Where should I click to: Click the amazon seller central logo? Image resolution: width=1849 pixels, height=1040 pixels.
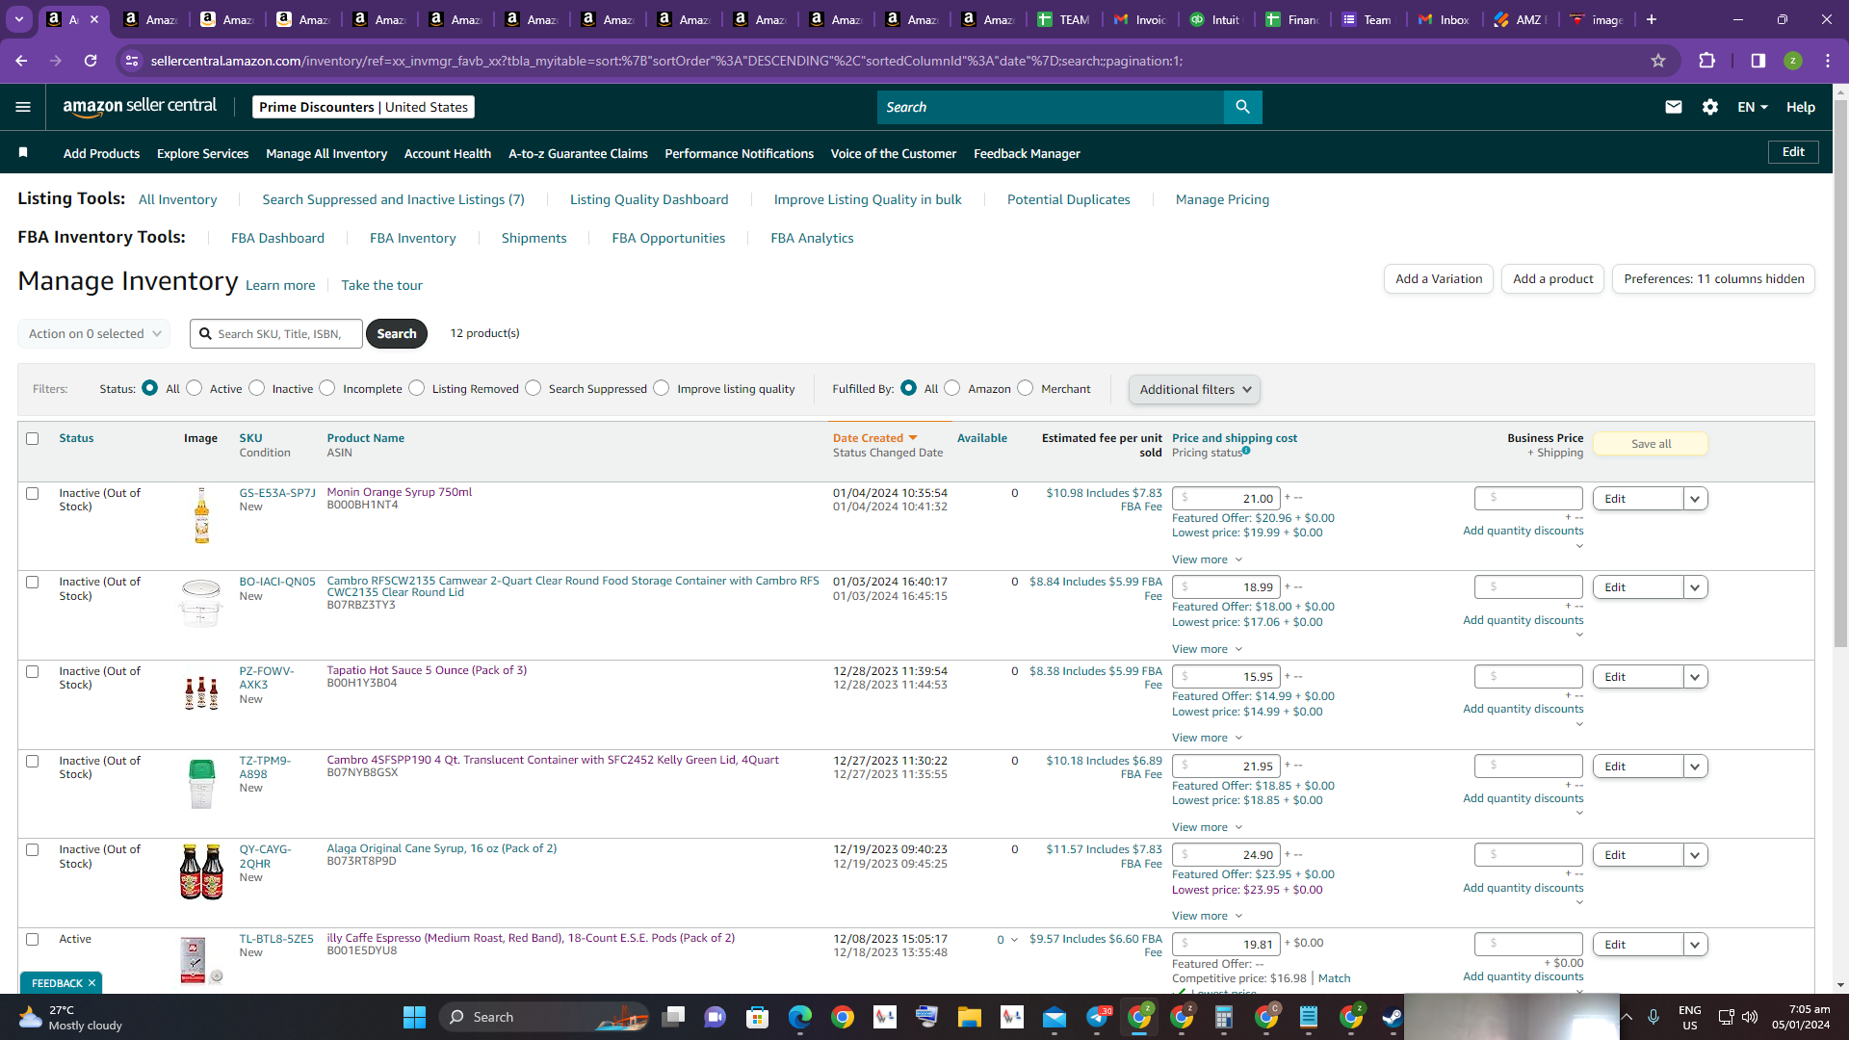click(140, 107)
